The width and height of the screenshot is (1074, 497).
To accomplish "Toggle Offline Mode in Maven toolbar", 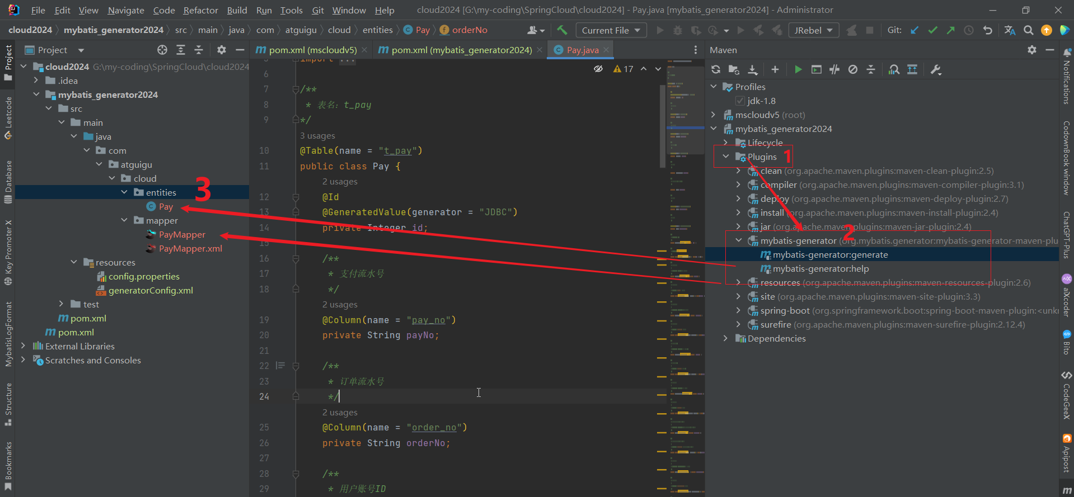I will pos(834,69).
